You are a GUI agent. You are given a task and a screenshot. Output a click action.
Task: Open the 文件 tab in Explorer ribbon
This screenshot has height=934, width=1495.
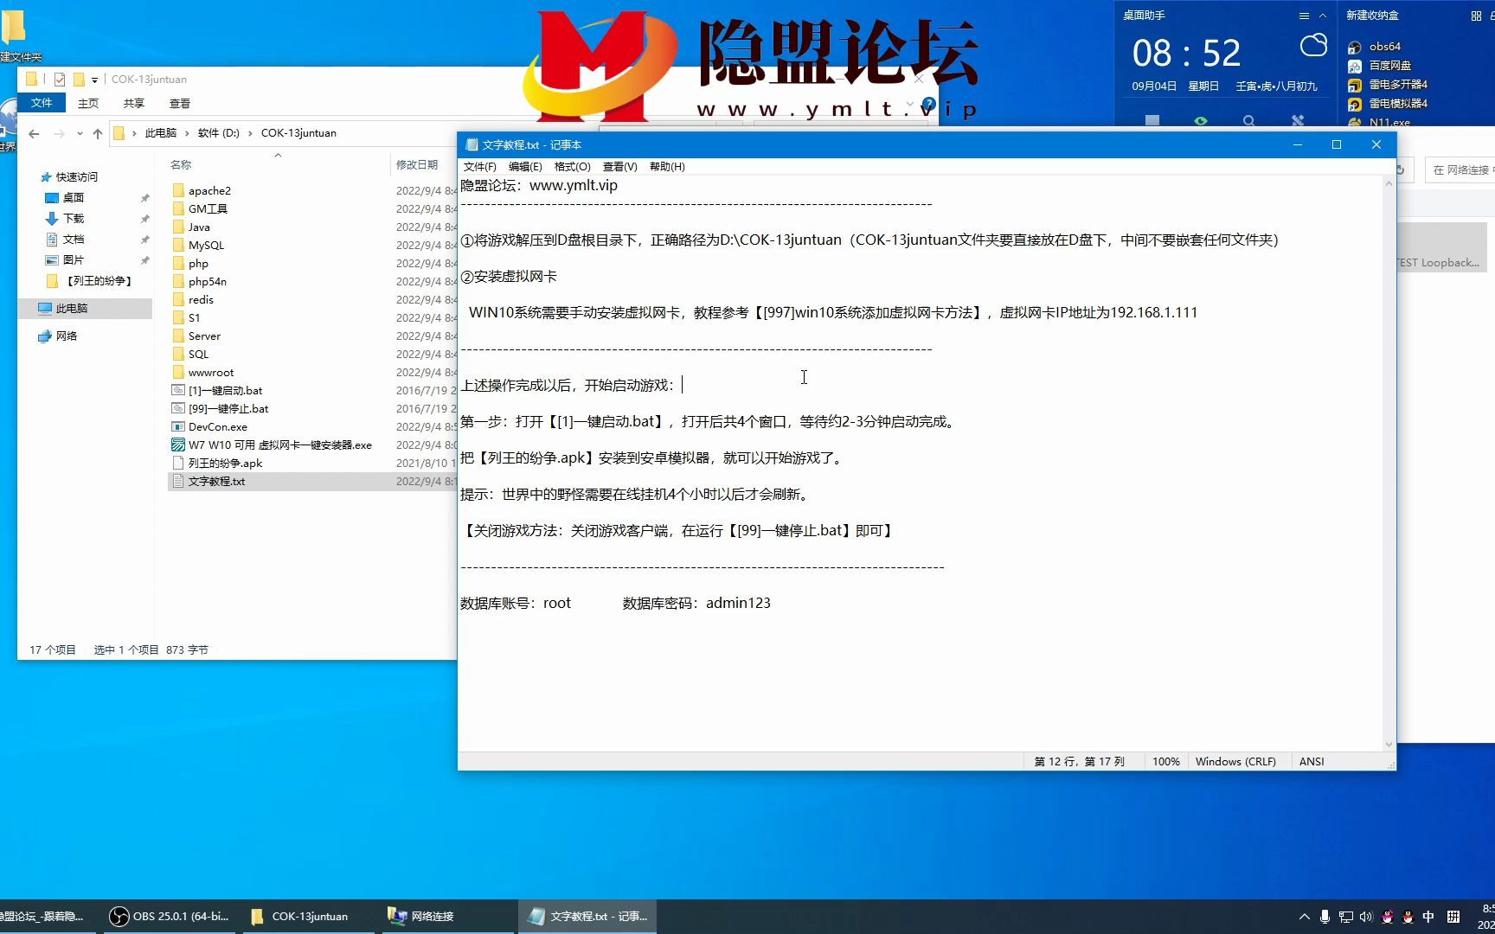42,103
